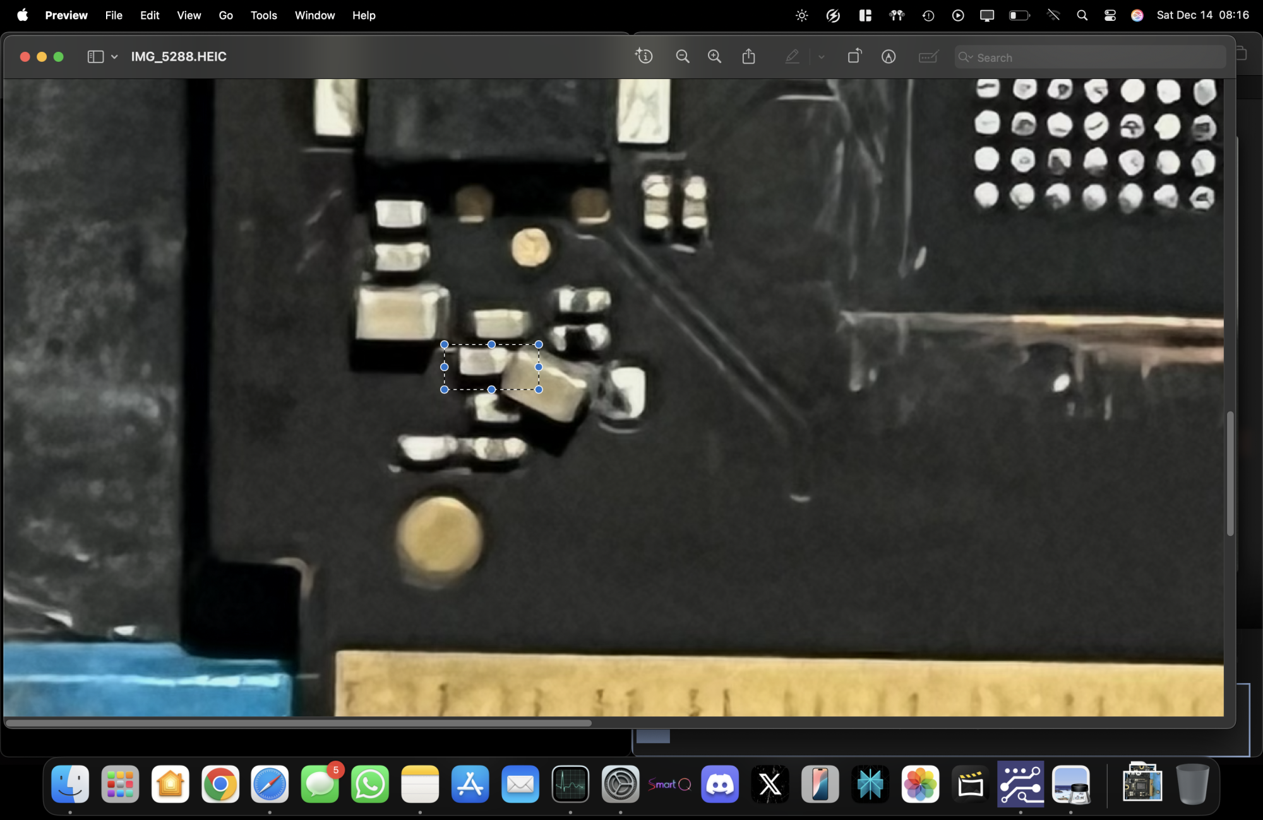
Task: Click the horizontal scrollbar at bottom
Action: [299, 723]
